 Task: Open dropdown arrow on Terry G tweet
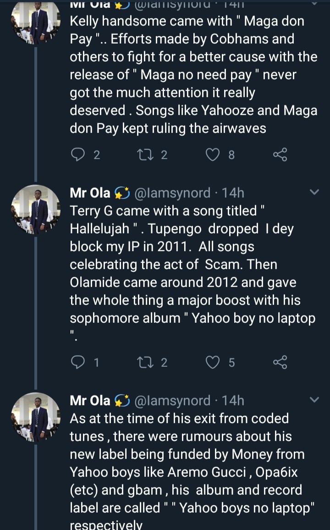[x=314, y=193]
